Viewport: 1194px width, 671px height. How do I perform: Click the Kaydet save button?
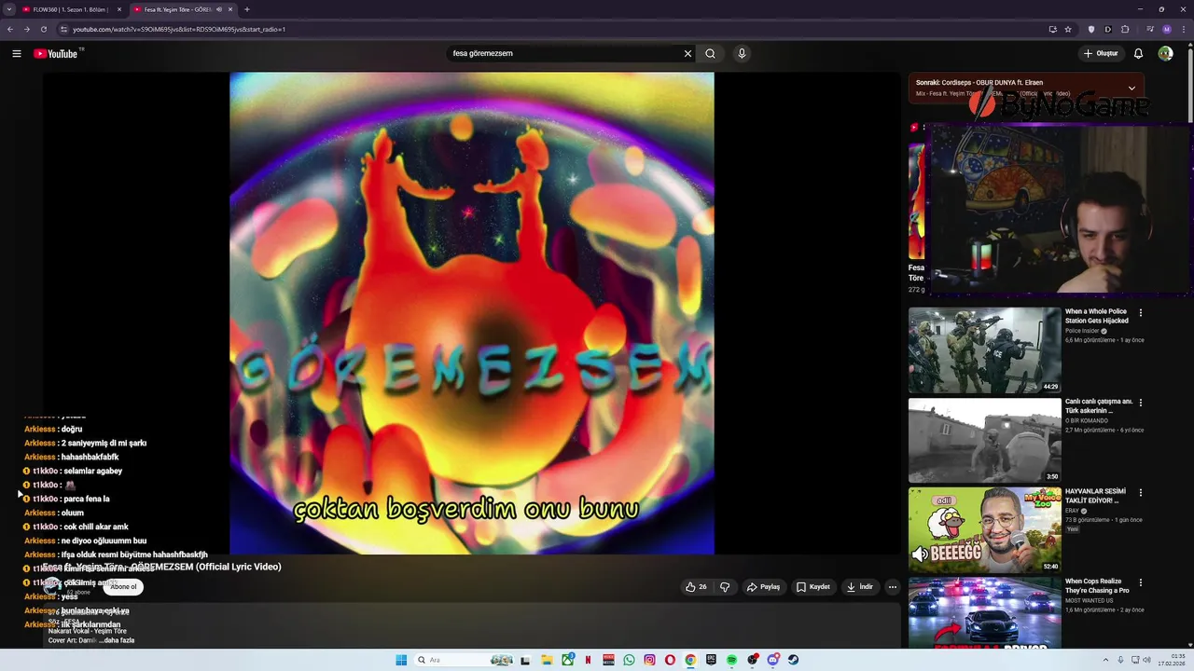pyautogui.click(x=812, y=587)
